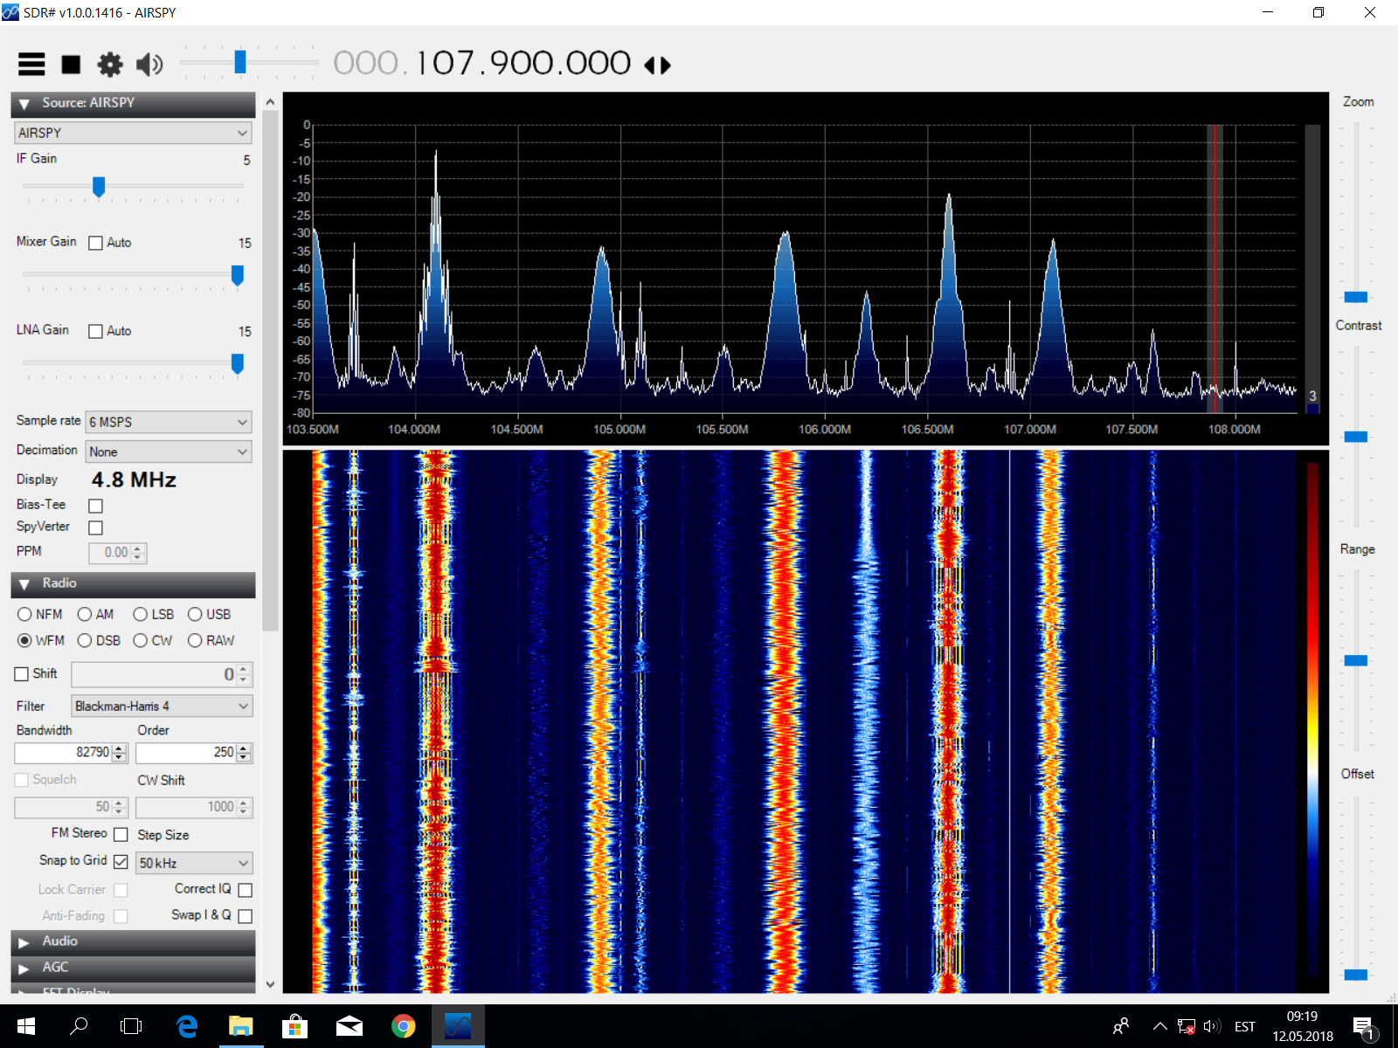Show hidden system tray icons

[x=1159, y=1027]
